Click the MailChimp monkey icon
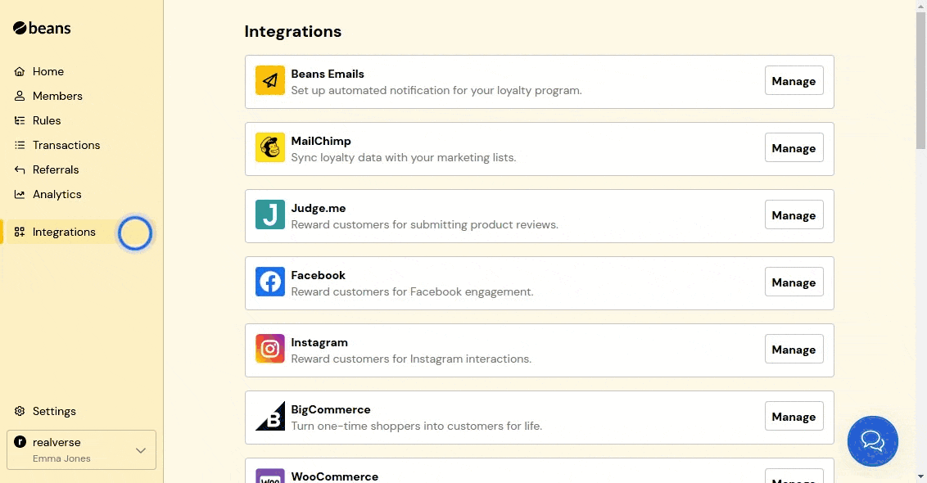 pos(270,147)
